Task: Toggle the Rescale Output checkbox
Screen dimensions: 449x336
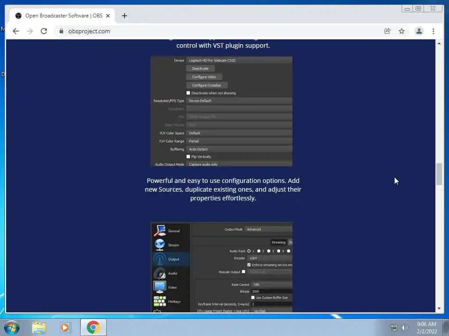Action: pyautogui.click(x=243, y=272)
